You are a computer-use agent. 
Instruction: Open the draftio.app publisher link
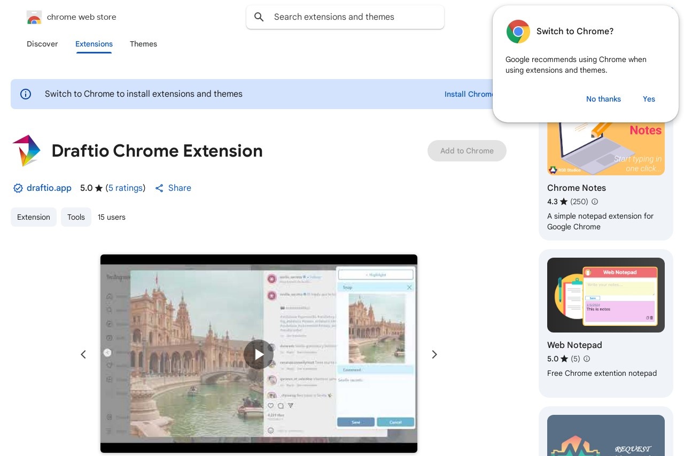pos(49,188)
